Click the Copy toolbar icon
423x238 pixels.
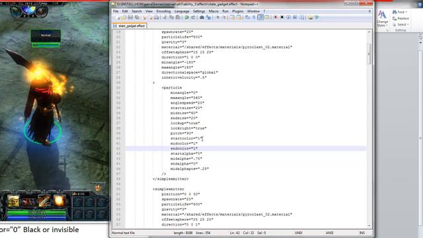point(171,18)
